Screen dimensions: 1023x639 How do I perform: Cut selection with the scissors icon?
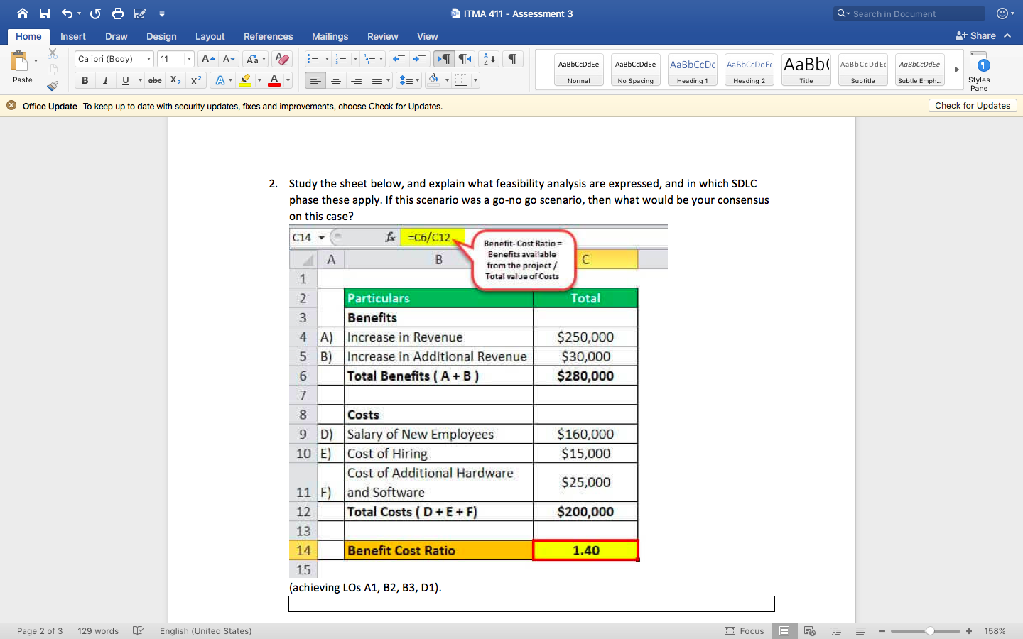click(x=53, y=54)
